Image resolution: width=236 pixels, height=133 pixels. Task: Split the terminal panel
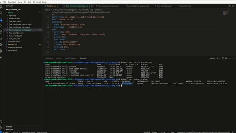[x=223, y=58]
